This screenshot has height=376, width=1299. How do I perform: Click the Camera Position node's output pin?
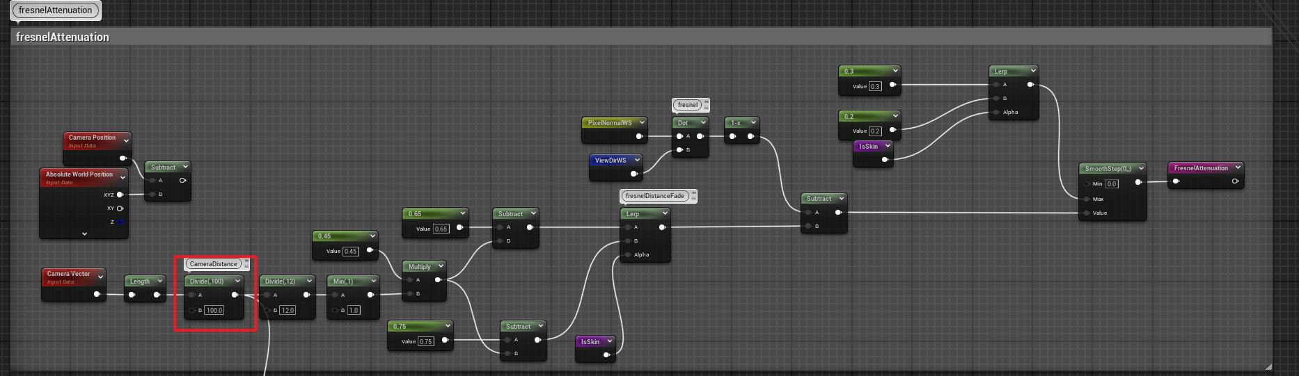coord(123,158)
